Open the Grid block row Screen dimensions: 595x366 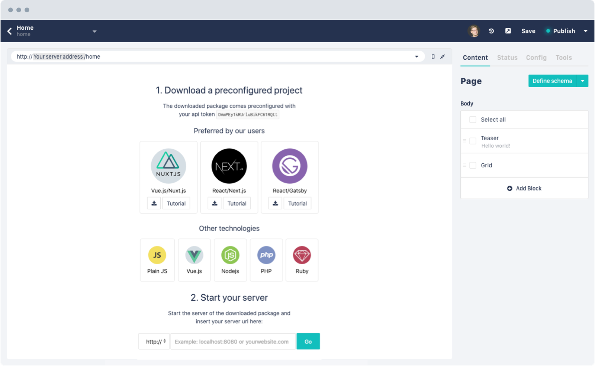point(524,165)
